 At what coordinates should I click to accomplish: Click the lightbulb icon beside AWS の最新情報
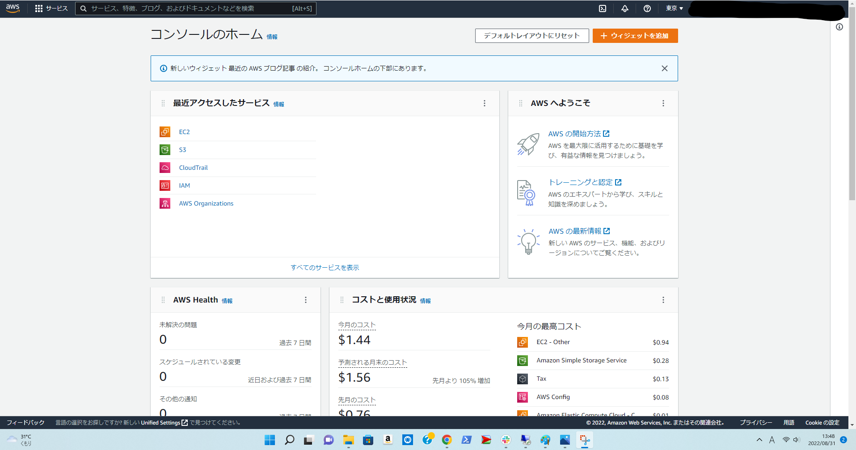tap(528, 241)
